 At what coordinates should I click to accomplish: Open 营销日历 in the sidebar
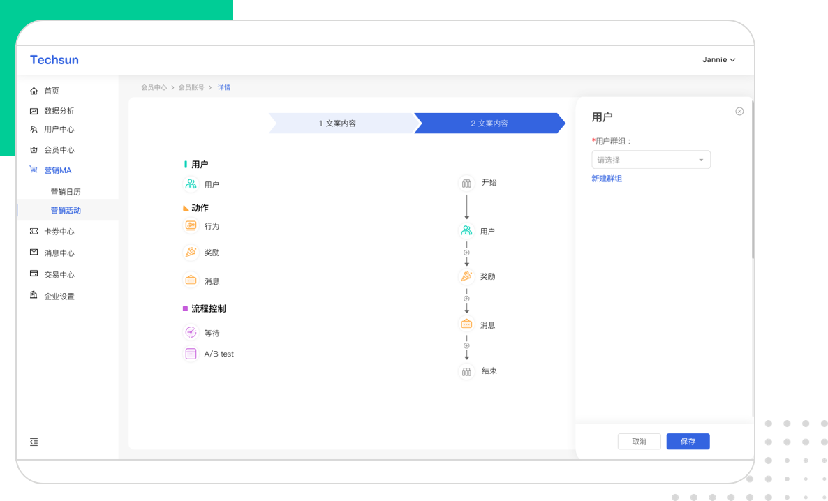point(66,192)
